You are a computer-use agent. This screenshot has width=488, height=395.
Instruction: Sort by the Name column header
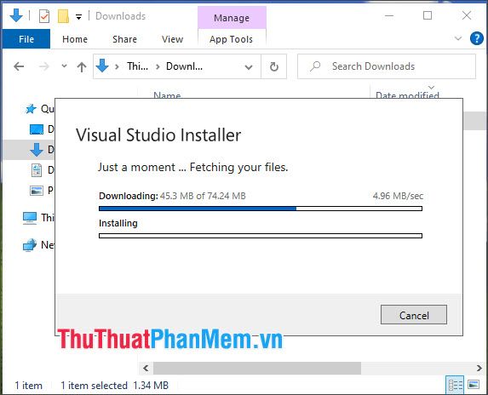point(167,94)
